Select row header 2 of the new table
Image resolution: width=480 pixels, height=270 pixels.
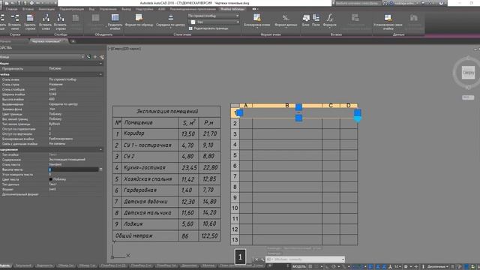click(x=235, y=123)
